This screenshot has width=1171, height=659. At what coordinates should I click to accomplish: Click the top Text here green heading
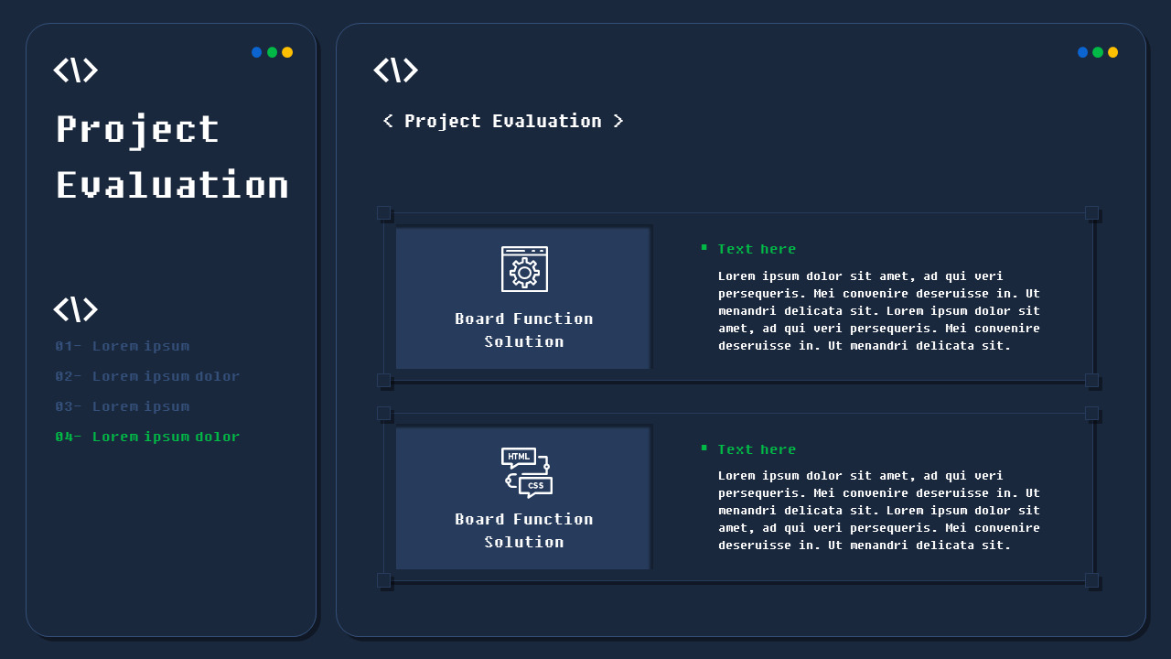(x=757, y=248)
